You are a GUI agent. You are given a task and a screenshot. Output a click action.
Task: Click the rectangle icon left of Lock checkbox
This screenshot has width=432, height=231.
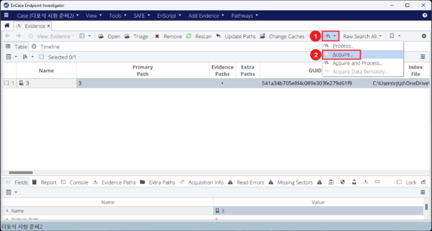tap(377, 182)
